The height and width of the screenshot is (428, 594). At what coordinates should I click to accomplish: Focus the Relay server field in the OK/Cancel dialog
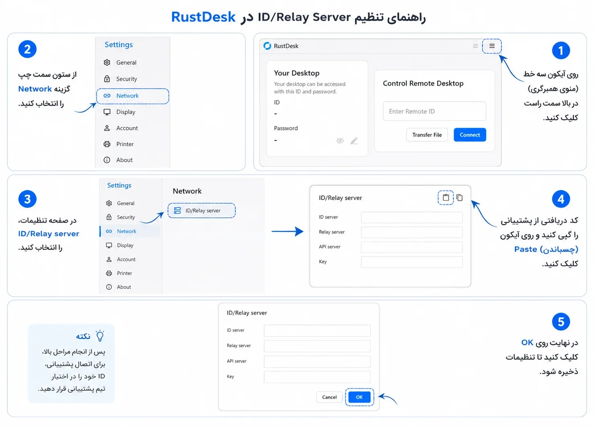click(x=317, y=346)
